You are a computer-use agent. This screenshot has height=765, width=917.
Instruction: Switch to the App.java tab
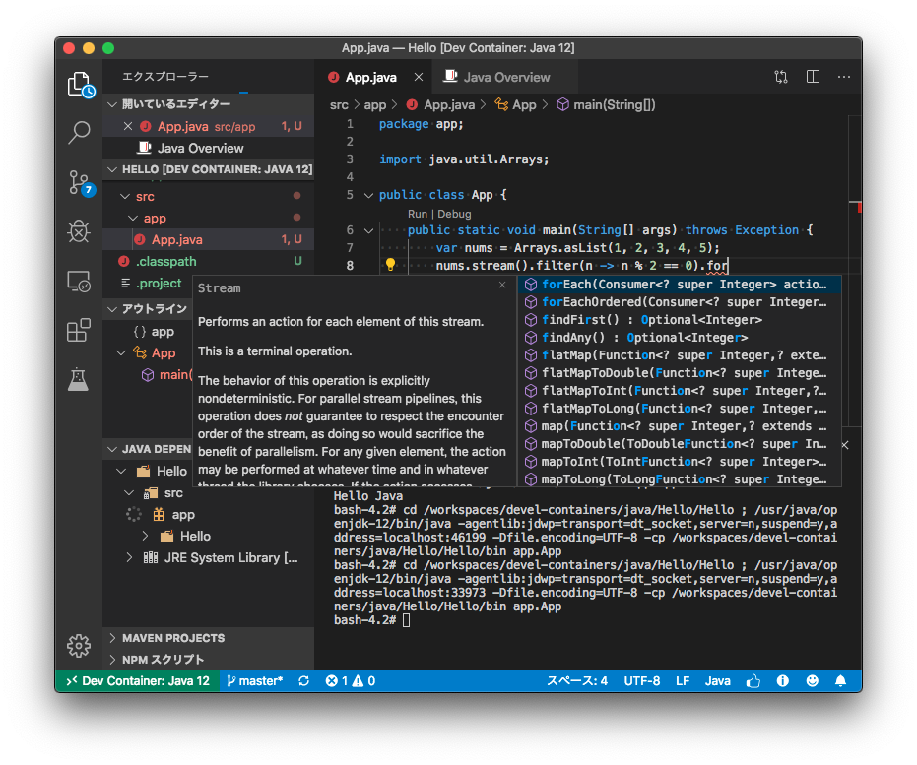click(x=373, y=77)
